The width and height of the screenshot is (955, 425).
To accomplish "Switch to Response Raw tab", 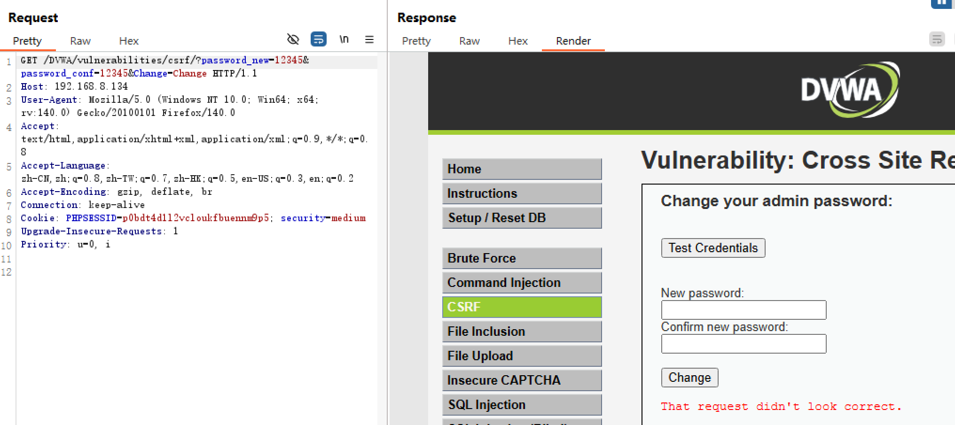I will 470,41.
